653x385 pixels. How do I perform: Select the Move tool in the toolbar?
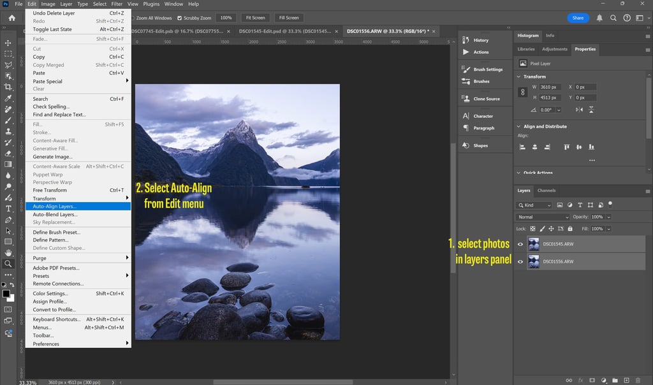[8, 43]
